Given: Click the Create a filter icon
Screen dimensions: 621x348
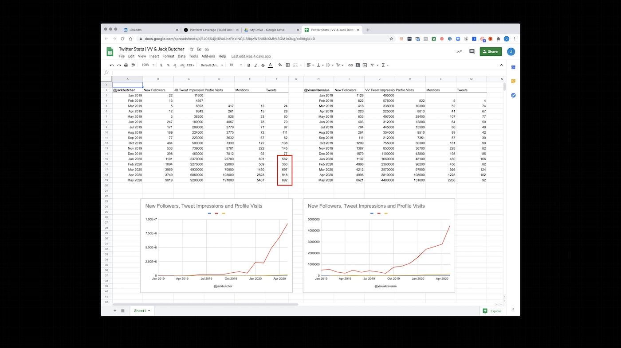Looking at the screenshot, I should point(373,65).
